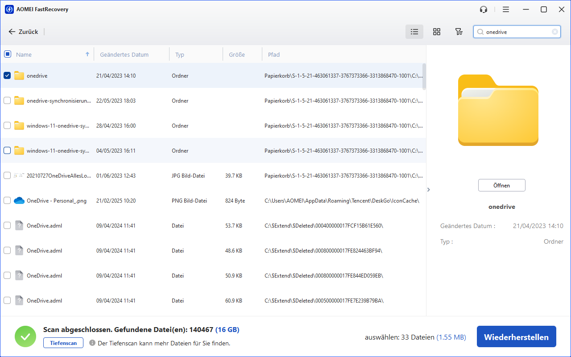571x357 pixels.
Task: Switch to grid thumbnail view
Action: (437, 32)
